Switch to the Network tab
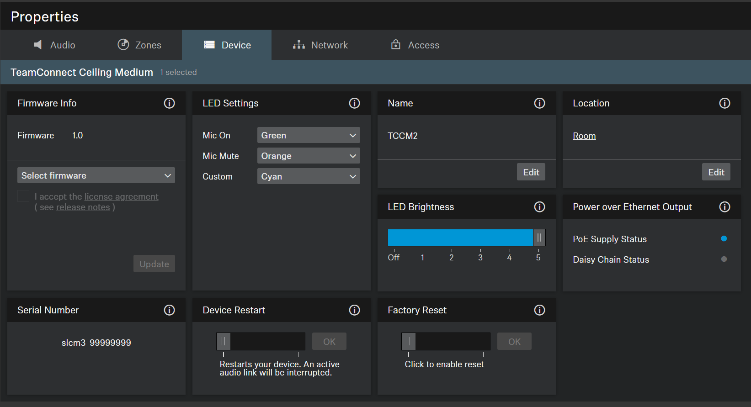This screenshot has height=407, width=751. [x=320, y=45]
